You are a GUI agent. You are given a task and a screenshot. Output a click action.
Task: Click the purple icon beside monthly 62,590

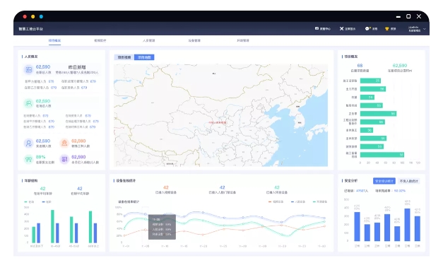pos(64,159)
